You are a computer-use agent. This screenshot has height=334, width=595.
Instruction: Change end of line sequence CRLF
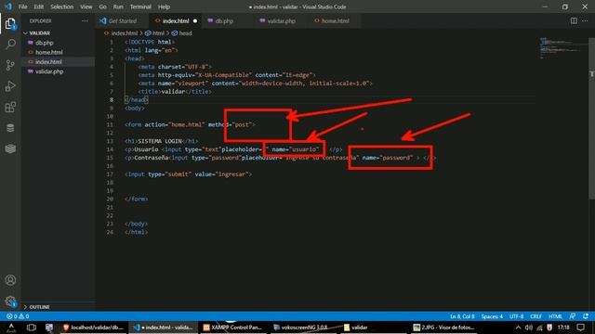point(535,316)
